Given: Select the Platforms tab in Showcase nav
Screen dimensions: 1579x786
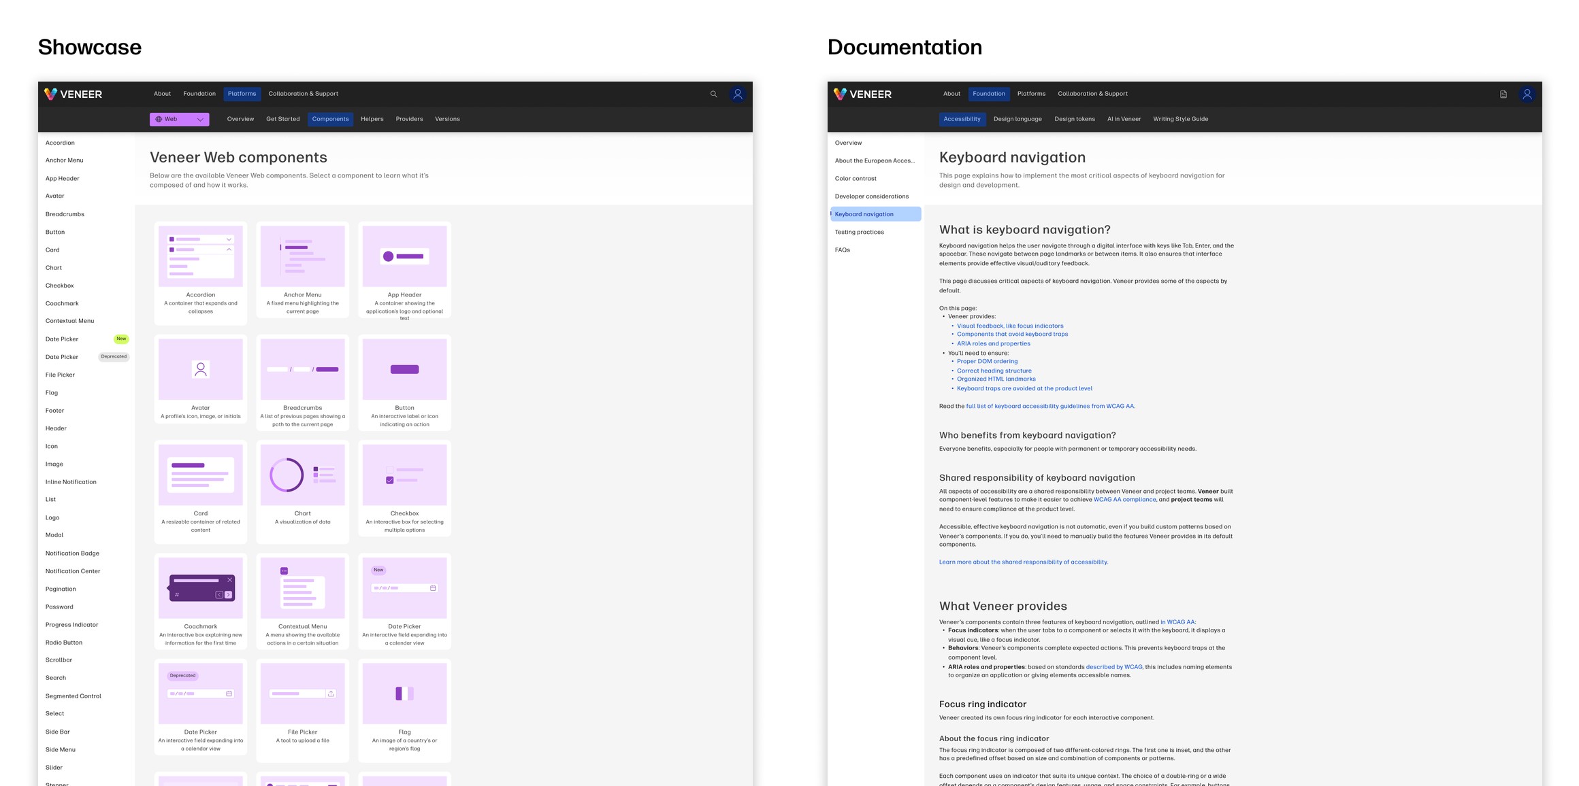Looking at the screenshot, I should coord(242,94).
